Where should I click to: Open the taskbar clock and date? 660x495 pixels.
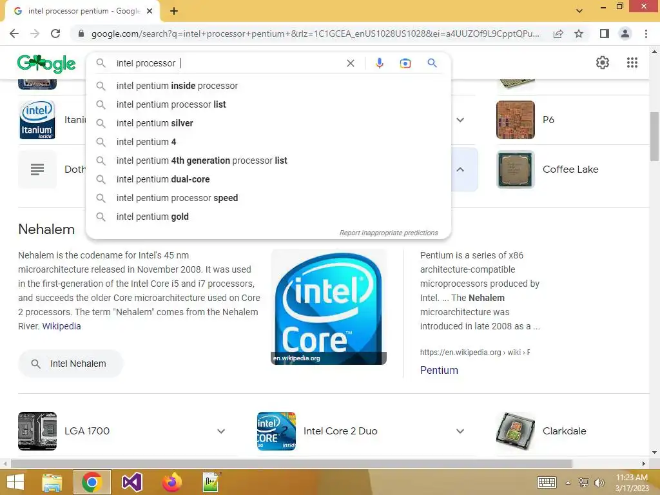632,483
